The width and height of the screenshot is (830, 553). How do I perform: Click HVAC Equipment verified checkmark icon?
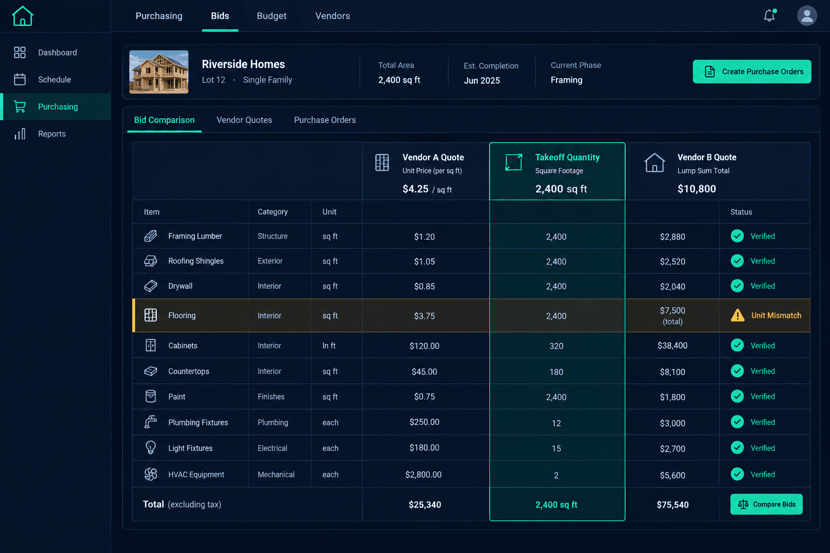click(x=737, y=474)
